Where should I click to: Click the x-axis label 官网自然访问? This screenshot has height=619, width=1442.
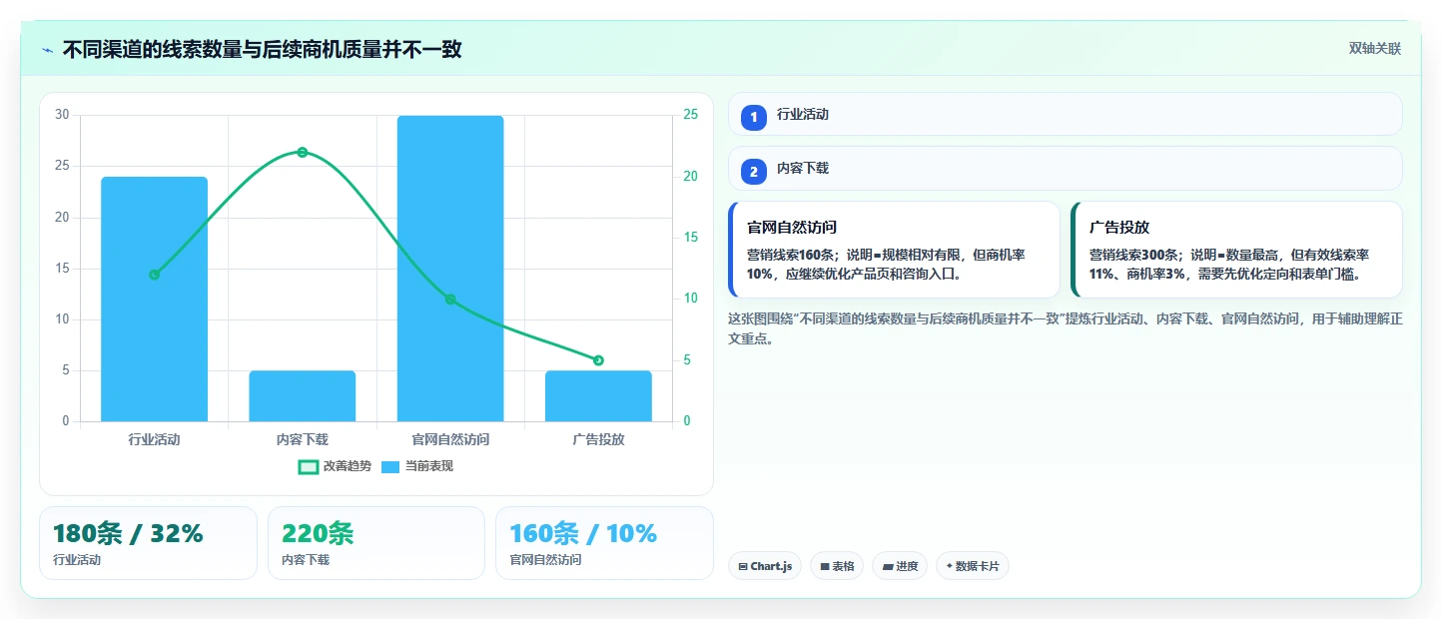(x=450, y=439)
